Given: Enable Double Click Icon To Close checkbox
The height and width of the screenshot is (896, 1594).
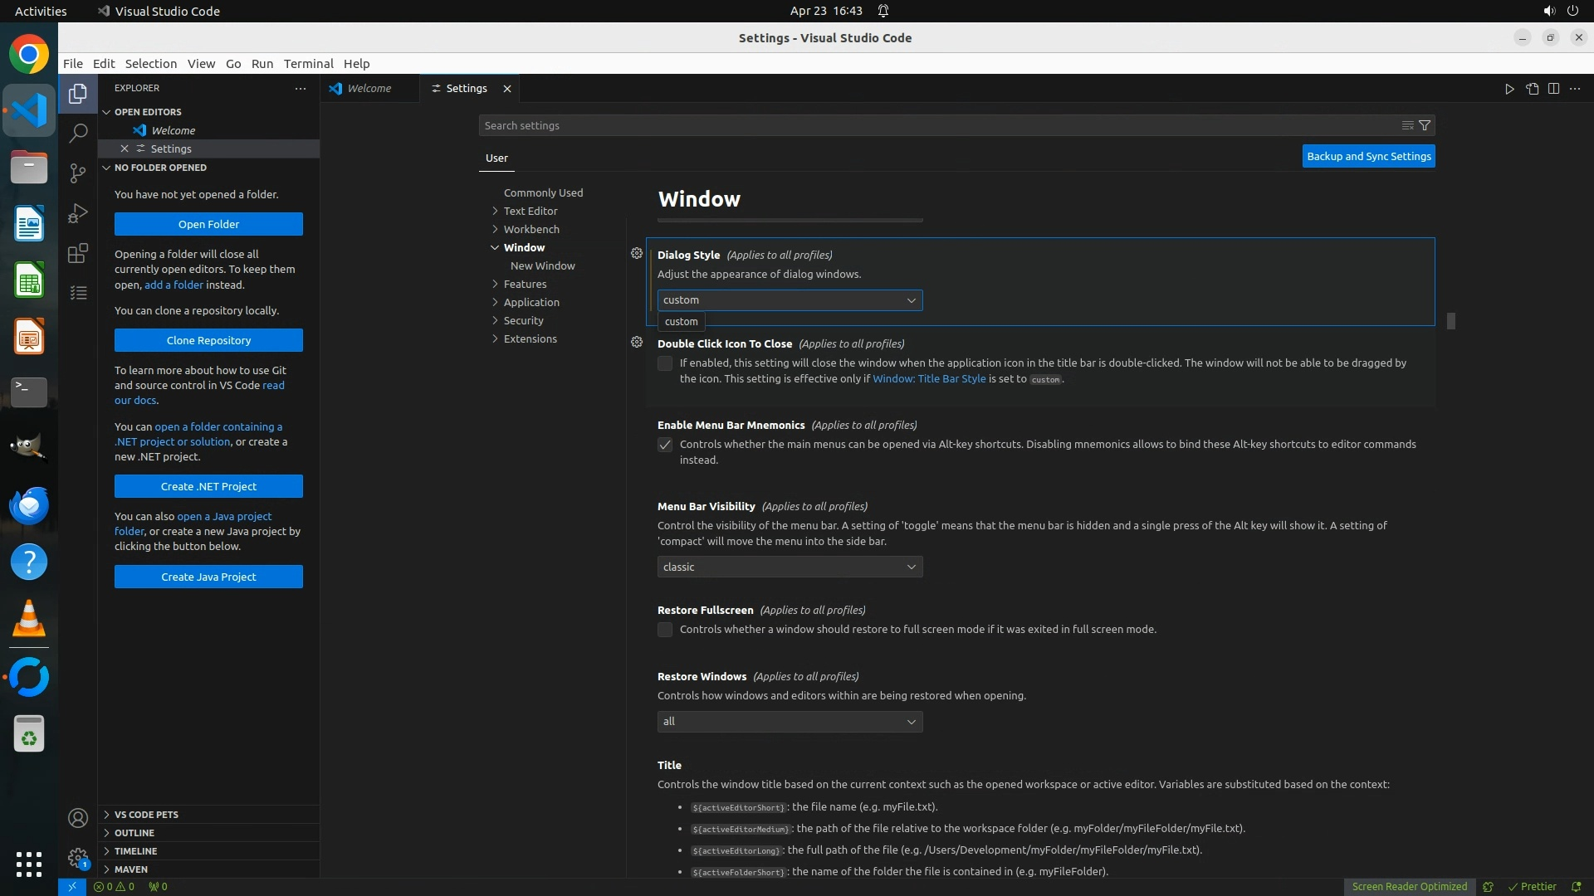Looking at the screenshot, I should pos(665,363).
